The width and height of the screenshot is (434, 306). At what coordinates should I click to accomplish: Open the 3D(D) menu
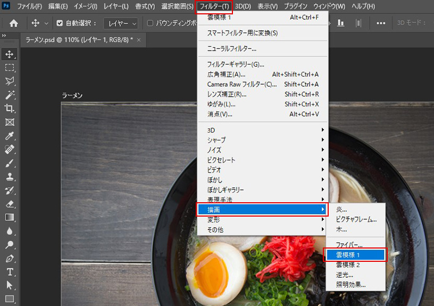pos(243,6)
